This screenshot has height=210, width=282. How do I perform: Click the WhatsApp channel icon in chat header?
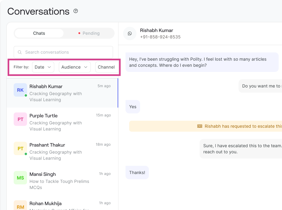coord(130,34)
